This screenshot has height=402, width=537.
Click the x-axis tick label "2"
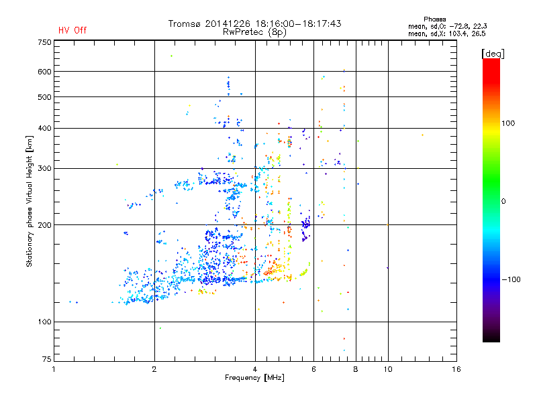pos(154,369)
